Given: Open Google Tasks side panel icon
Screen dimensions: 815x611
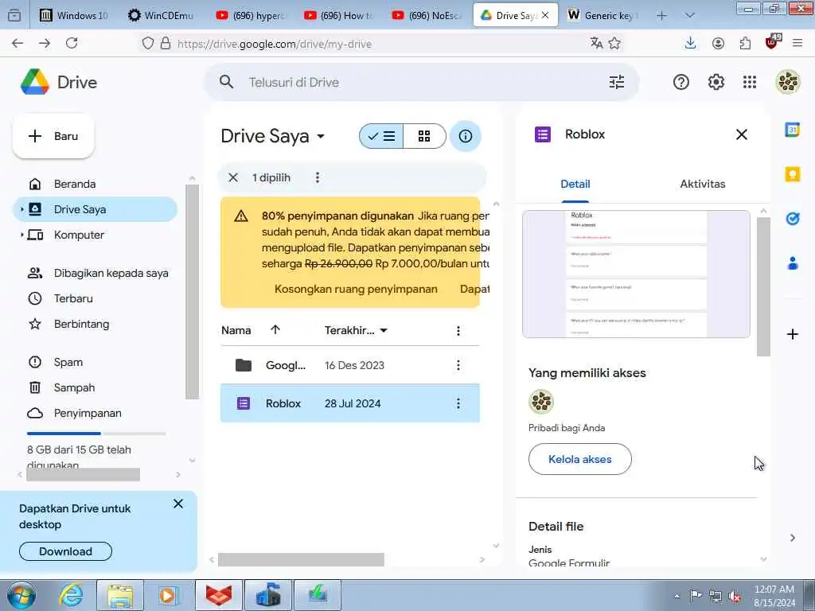Looking at the screenshot, I should point(792,219).
